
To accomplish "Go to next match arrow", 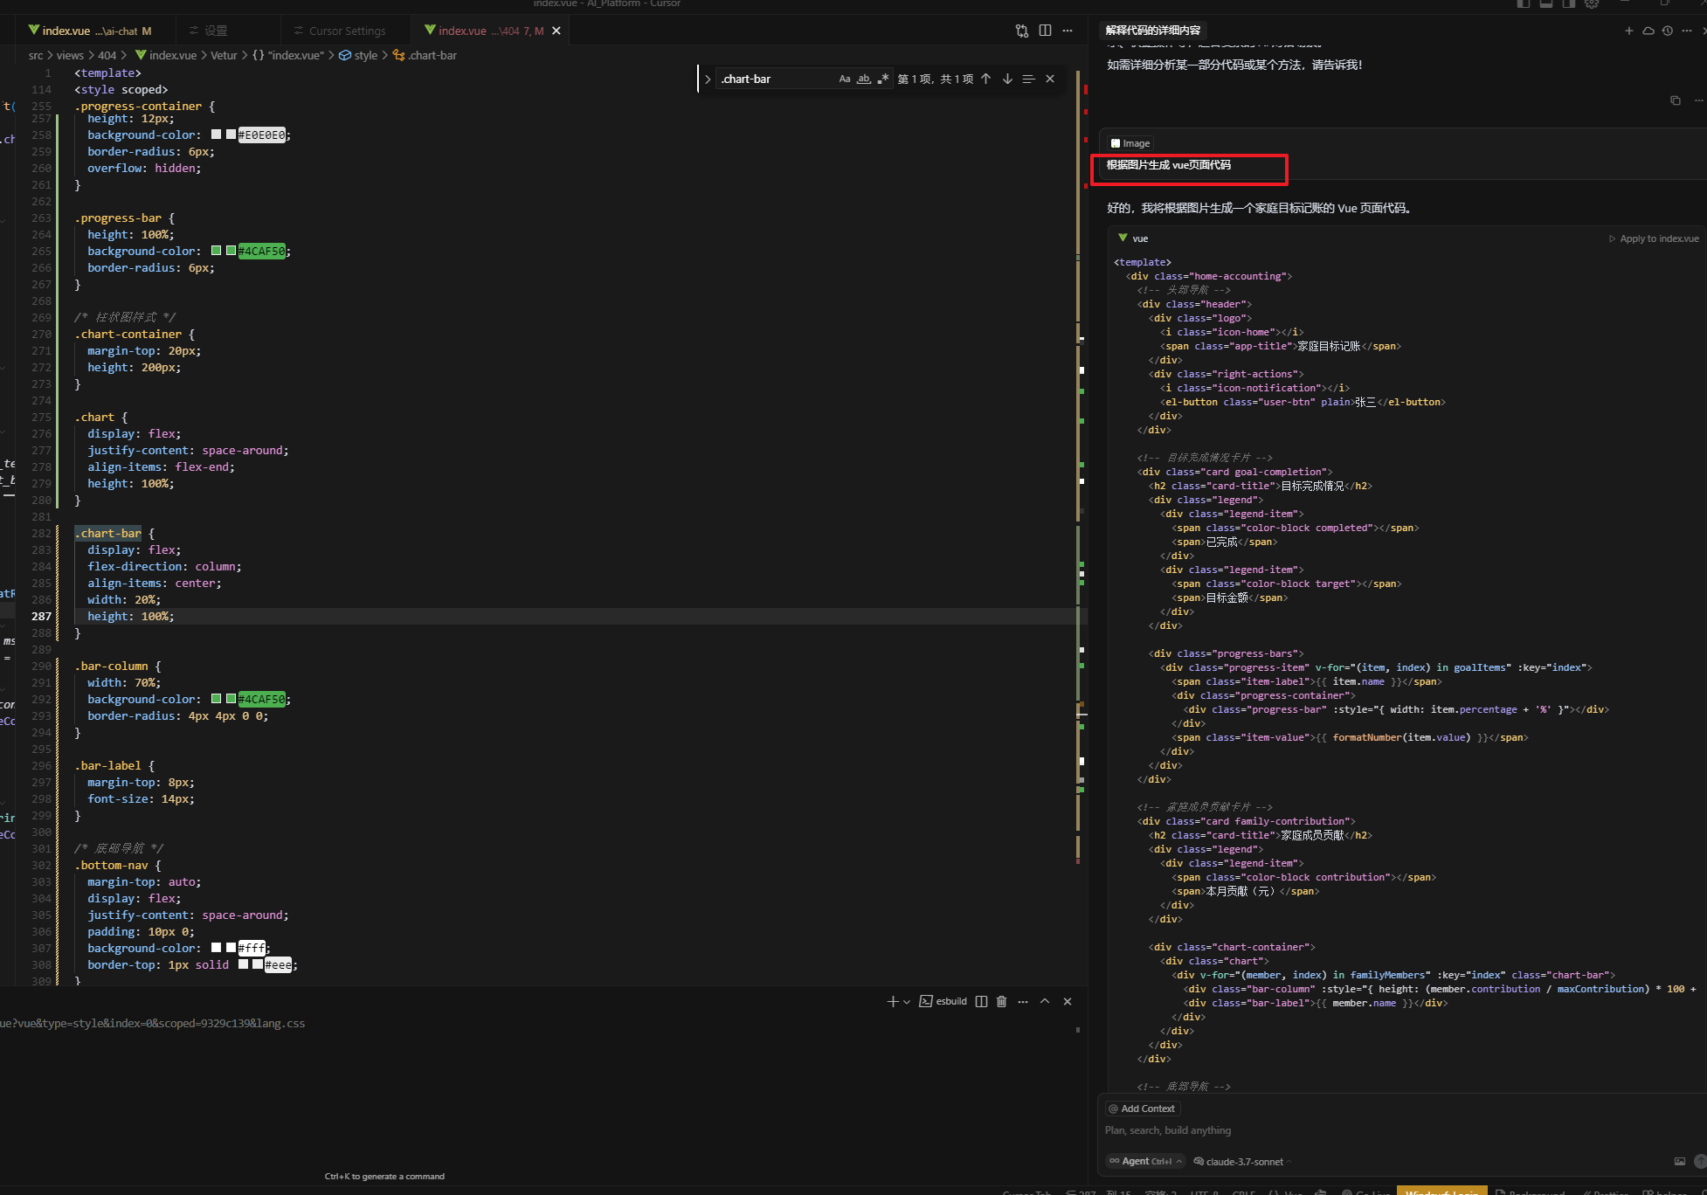I will [x=1007, y=79].
